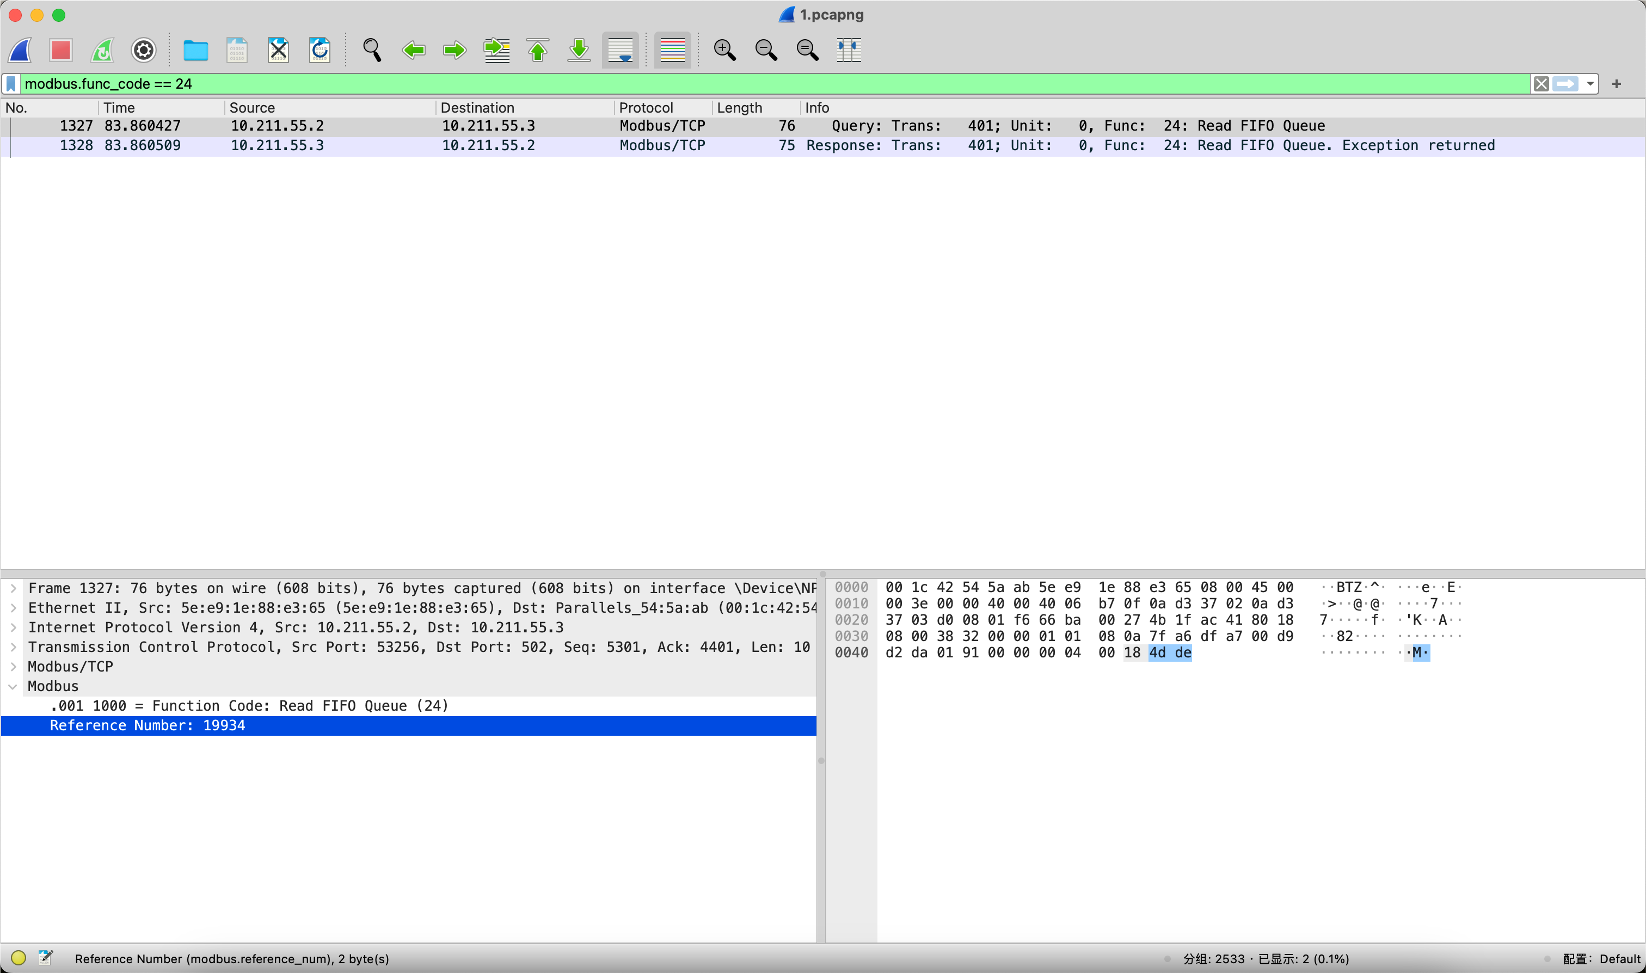Zoom out on the main window text
The width and height of the screenshot is (1646, 973).
(x=766, y=50)
